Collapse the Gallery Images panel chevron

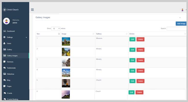tap(180, 18)
